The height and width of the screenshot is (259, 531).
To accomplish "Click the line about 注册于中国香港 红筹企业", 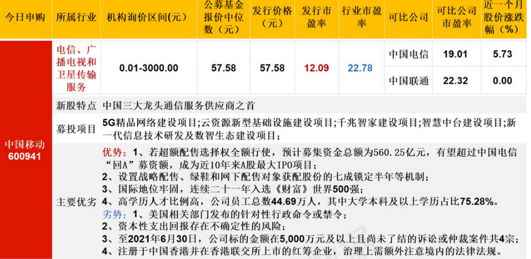I will coord(302,251).
